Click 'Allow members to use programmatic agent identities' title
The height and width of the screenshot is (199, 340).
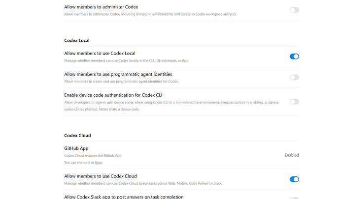click(x=118, y=74)
